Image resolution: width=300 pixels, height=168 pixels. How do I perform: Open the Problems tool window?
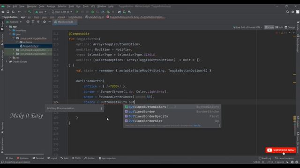[22, 158]
